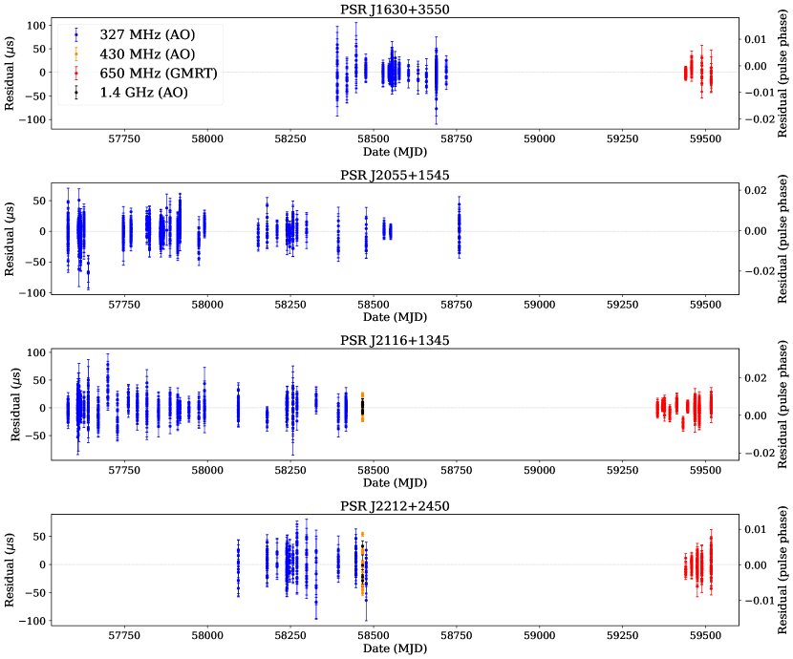
Task: Click the 59500 tick in PSR J1630+3550 plot
Action: [705, 138]
